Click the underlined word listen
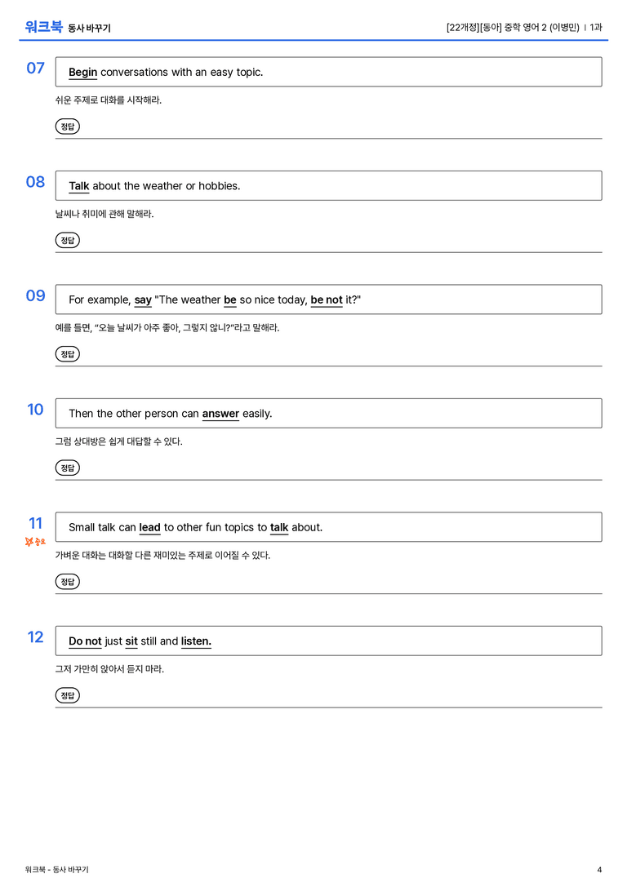 click(x=196, y=641)
